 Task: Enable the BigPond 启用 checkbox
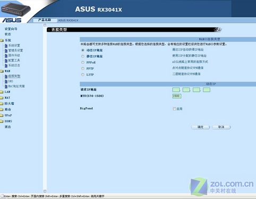pos(174,109)
